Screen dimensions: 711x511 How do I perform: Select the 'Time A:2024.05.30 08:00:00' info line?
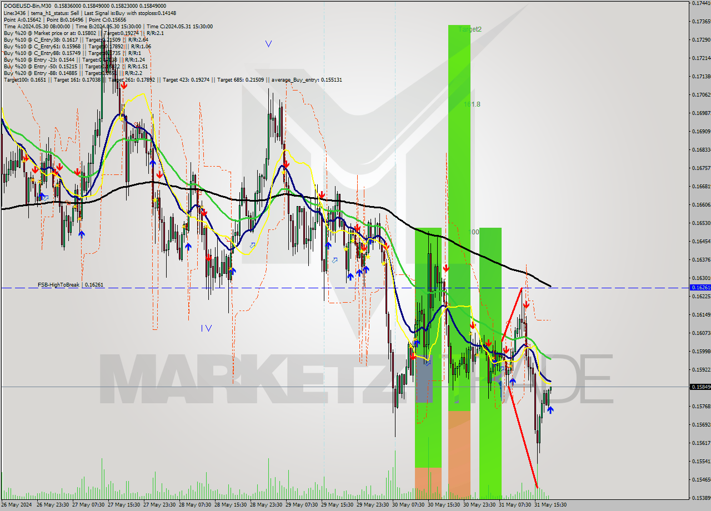point(108,27)
